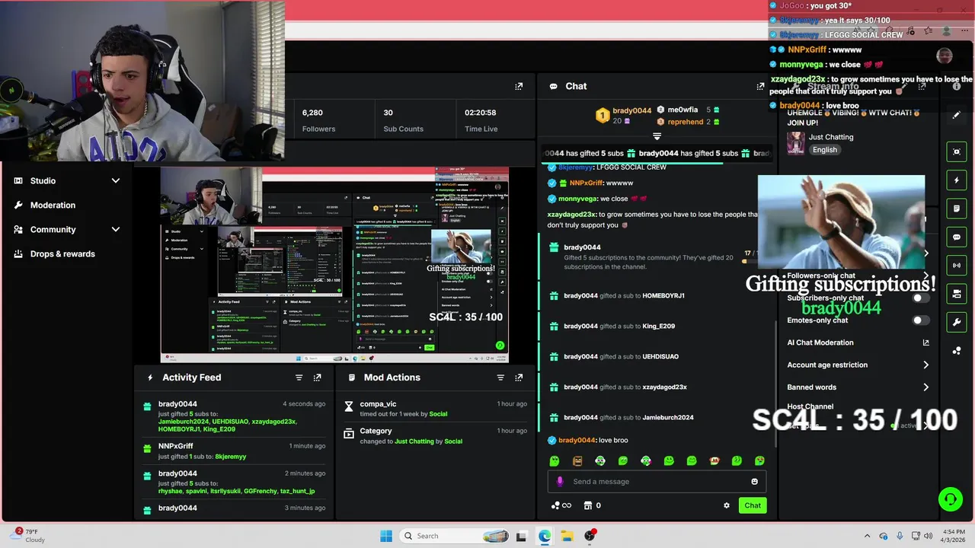Click the send a message input field
Viewport: 975px width, 548px height.
point(655,481)
